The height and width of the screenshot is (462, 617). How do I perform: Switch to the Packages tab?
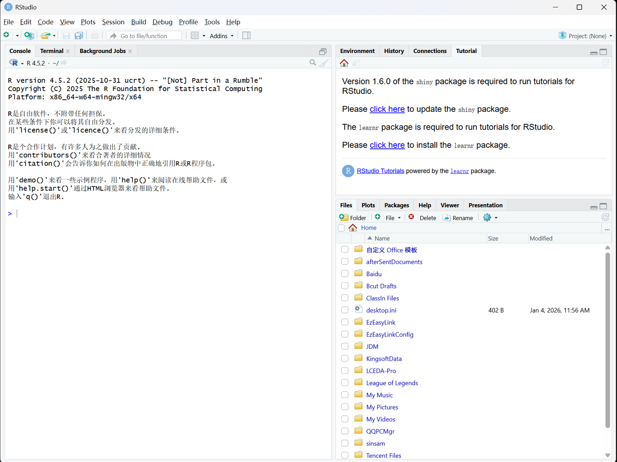click(396, 205)
